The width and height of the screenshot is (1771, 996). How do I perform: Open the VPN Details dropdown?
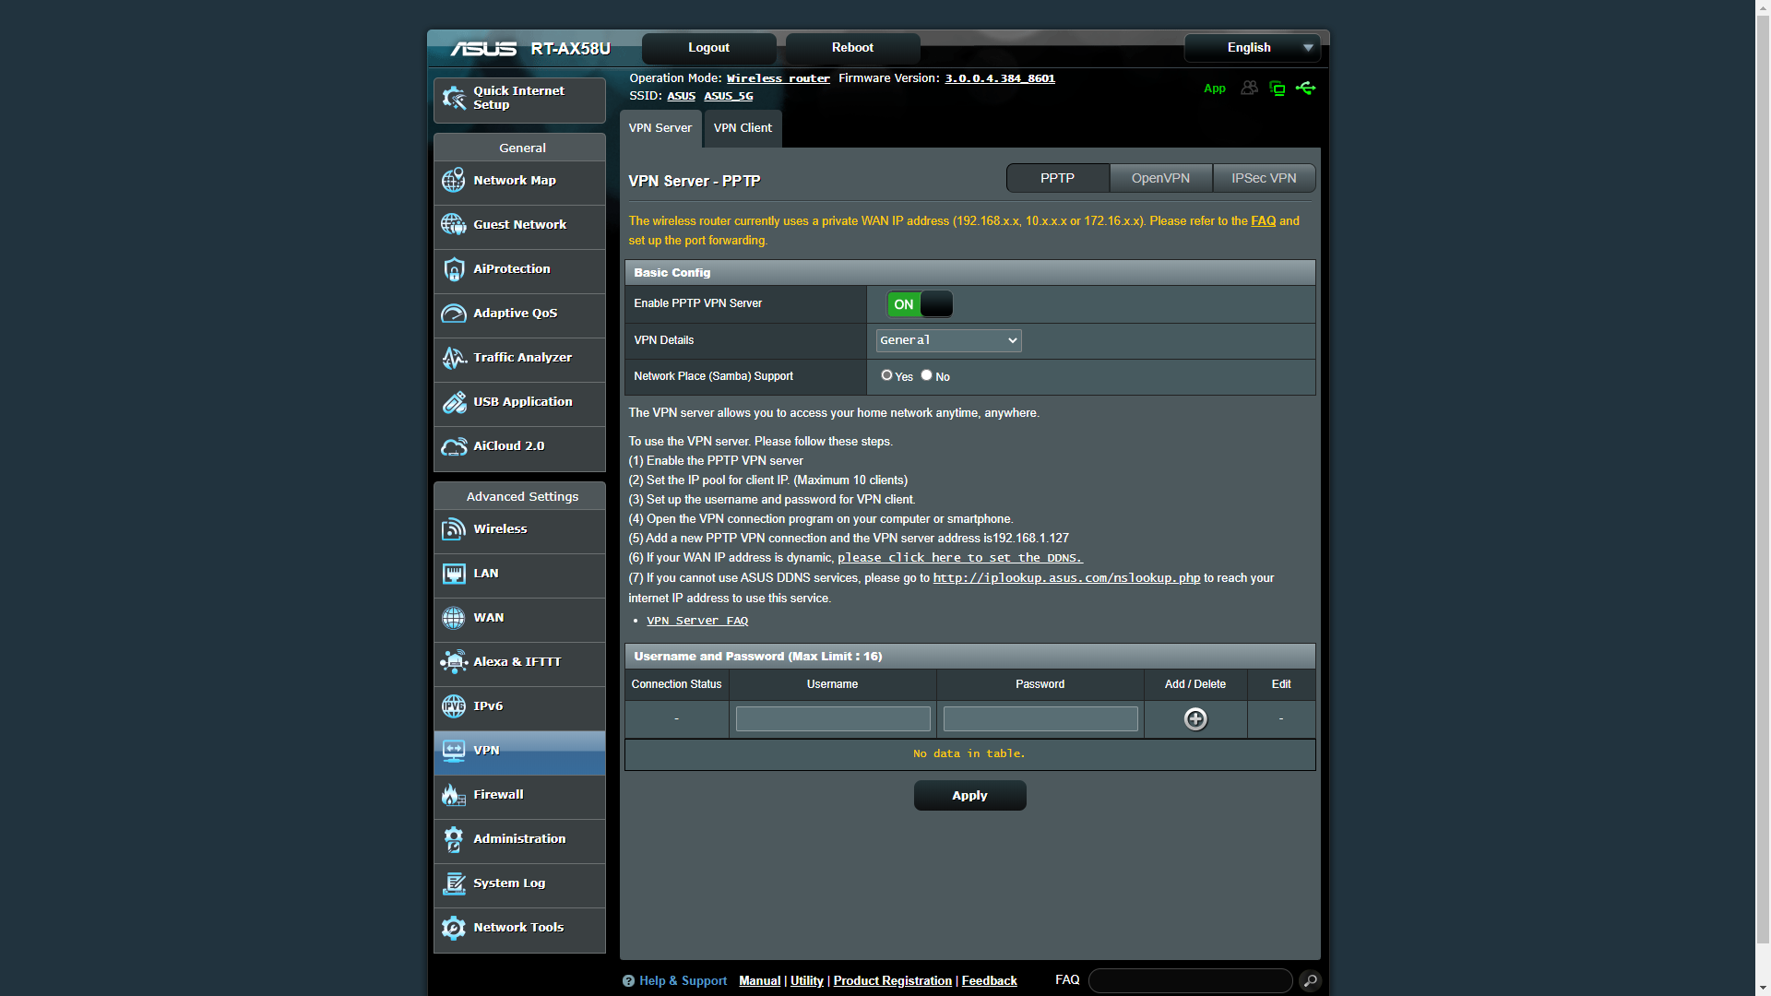[x=948, y=340]
